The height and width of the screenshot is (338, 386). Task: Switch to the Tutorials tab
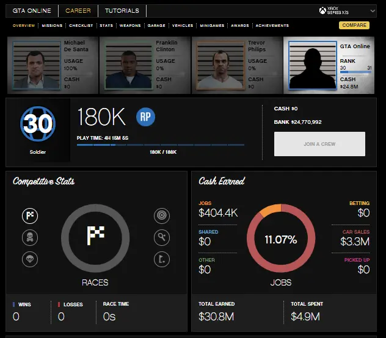pyautogui.click(x=122, y=11)
